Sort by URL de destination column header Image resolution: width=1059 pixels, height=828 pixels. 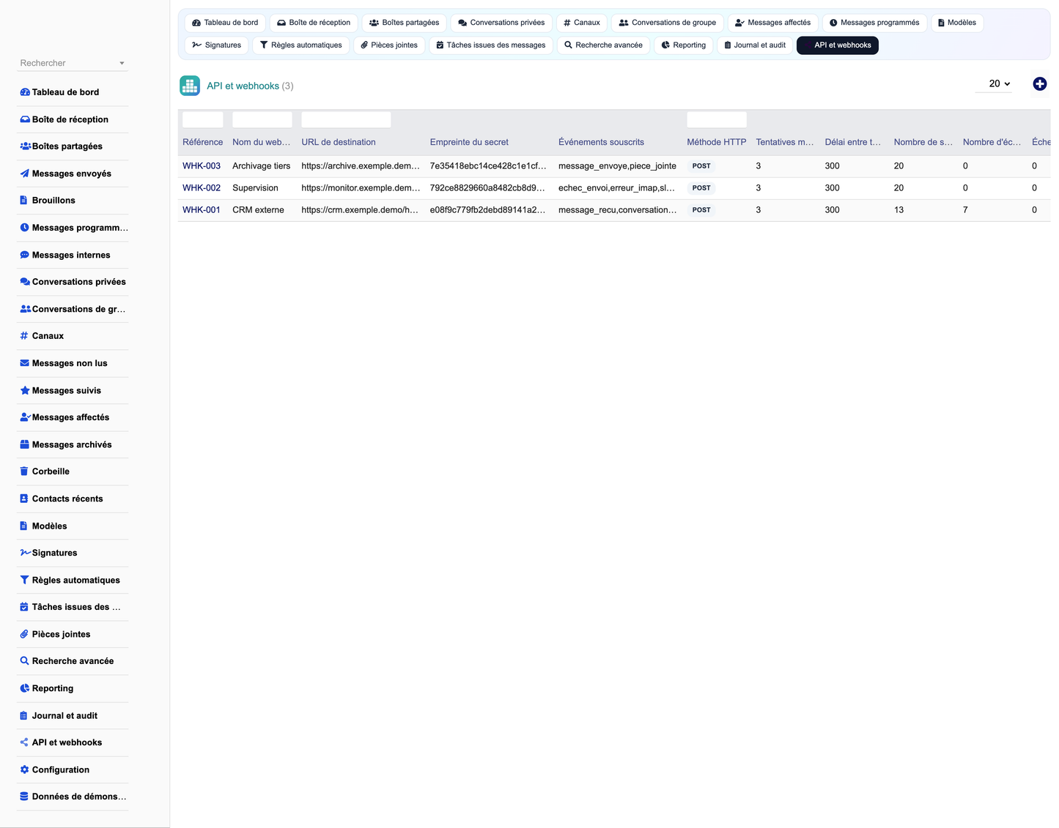[339, 142]
